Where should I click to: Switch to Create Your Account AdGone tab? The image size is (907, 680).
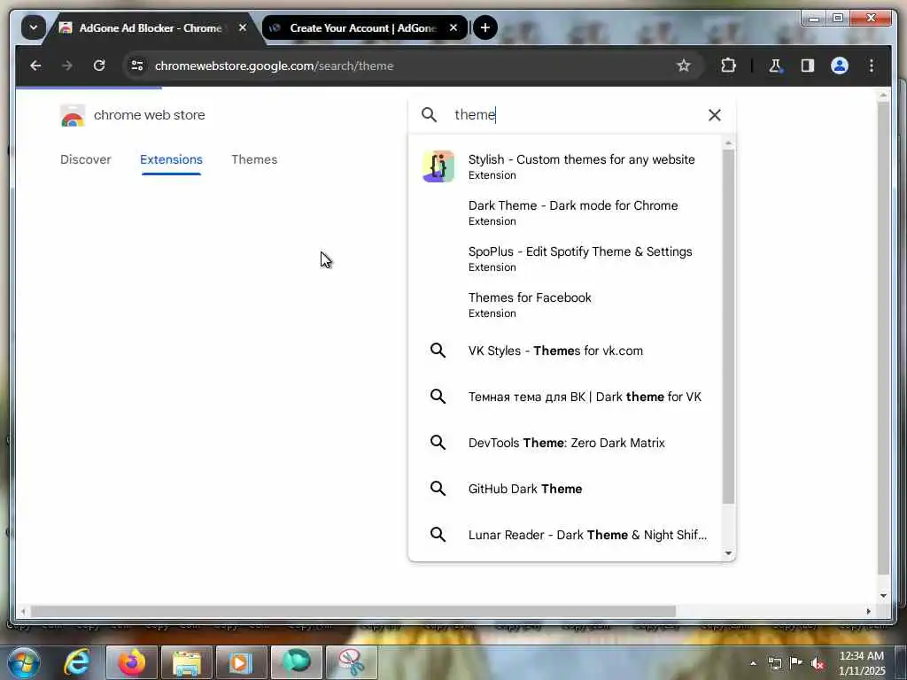(x=362, y=27)
